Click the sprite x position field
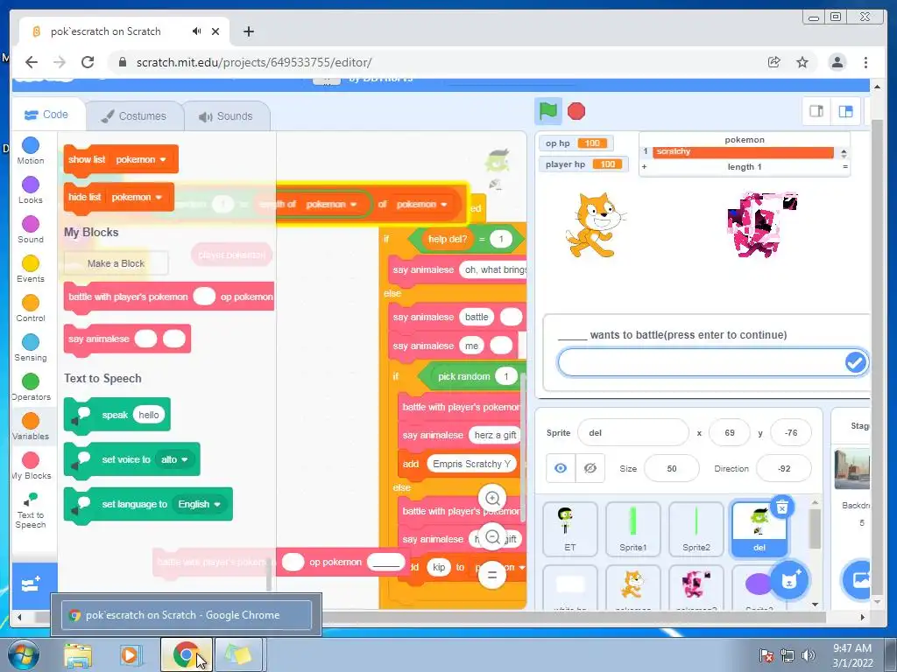 click(729, 432)
